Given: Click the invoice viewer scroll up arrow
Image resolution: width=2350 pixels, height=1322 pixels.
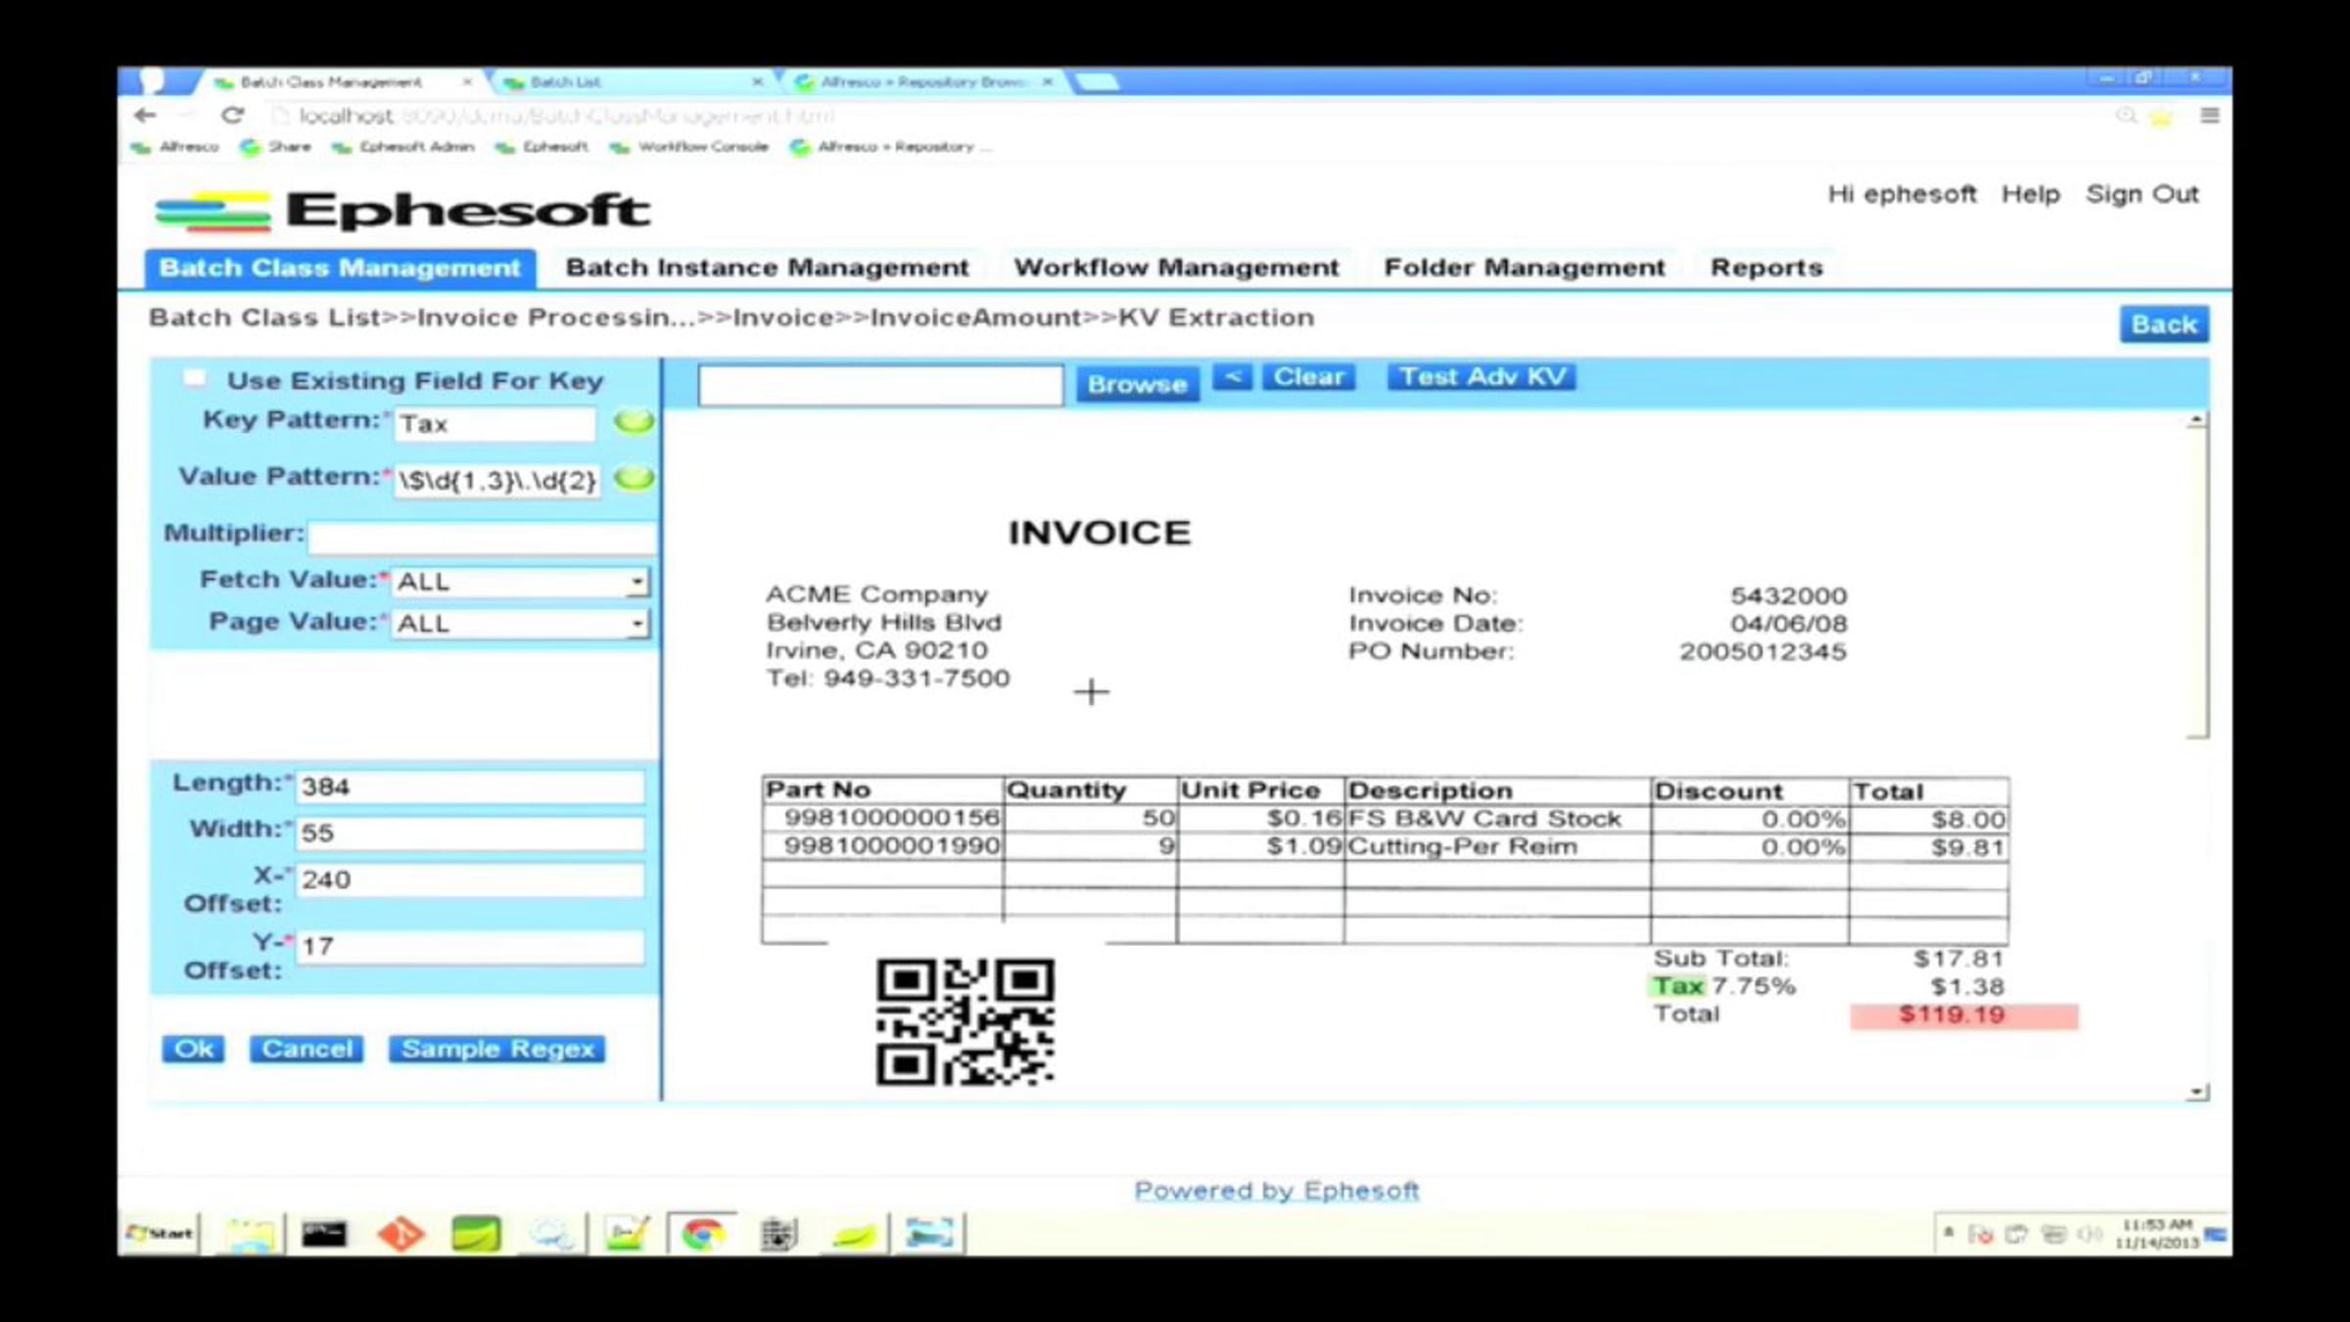Looking at the screenshot, I should (2197, 420).
